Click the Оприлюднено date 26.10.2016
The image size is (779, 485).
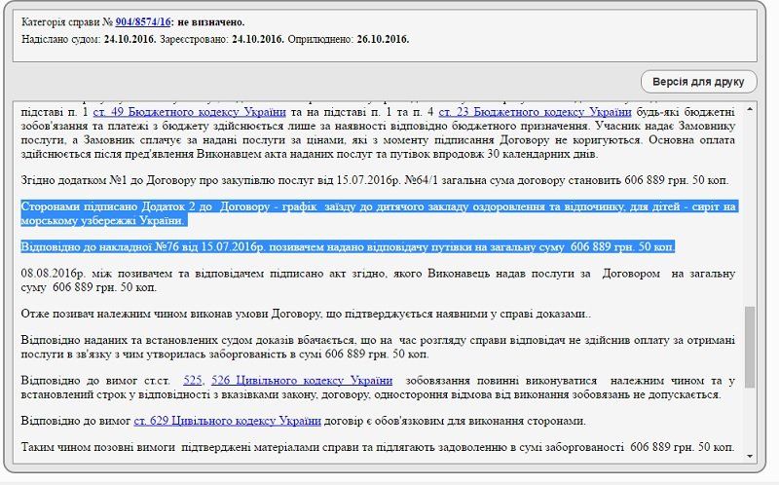pyautogui.click(x=383, y=39)
